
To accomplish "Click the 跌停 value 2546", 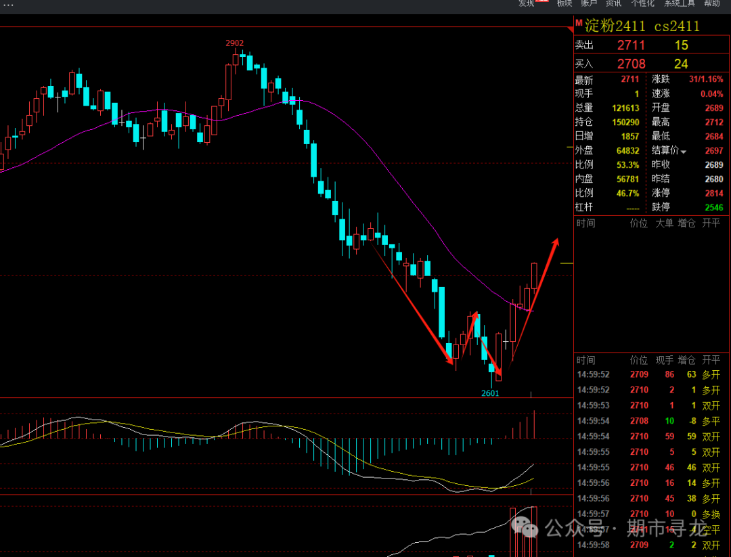I will 714,207.
